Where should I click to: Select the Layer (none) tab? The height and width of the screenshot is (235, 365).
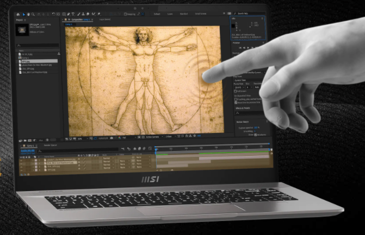point(105,20)
